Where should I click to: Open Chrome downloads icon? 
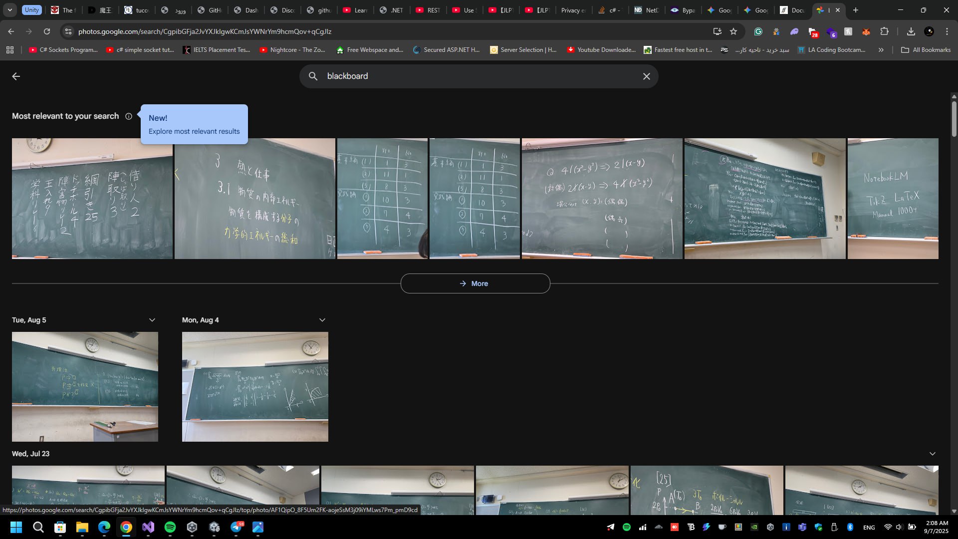tap(911, 31)
